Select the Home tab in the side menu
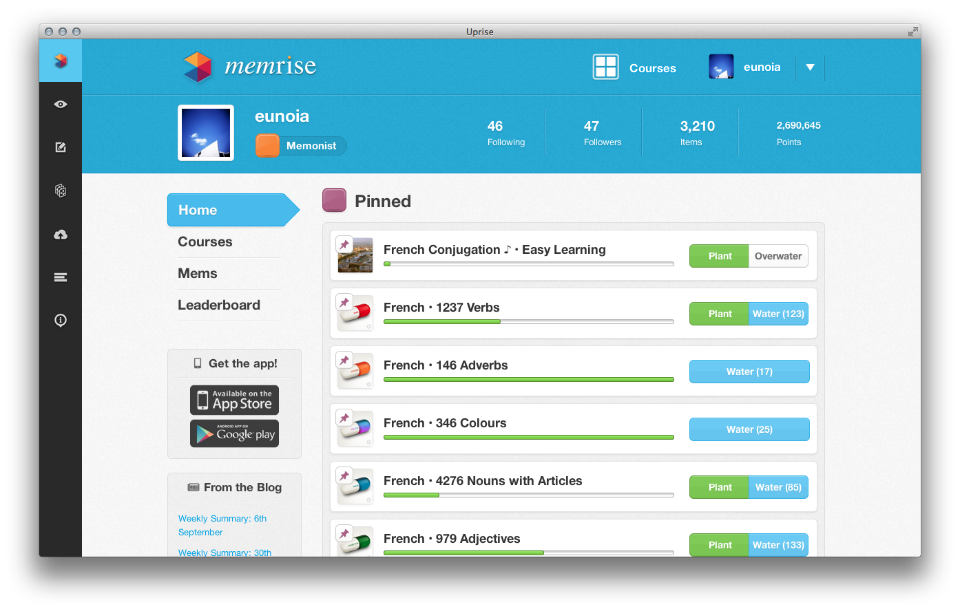960x611 pixels. 233,210
